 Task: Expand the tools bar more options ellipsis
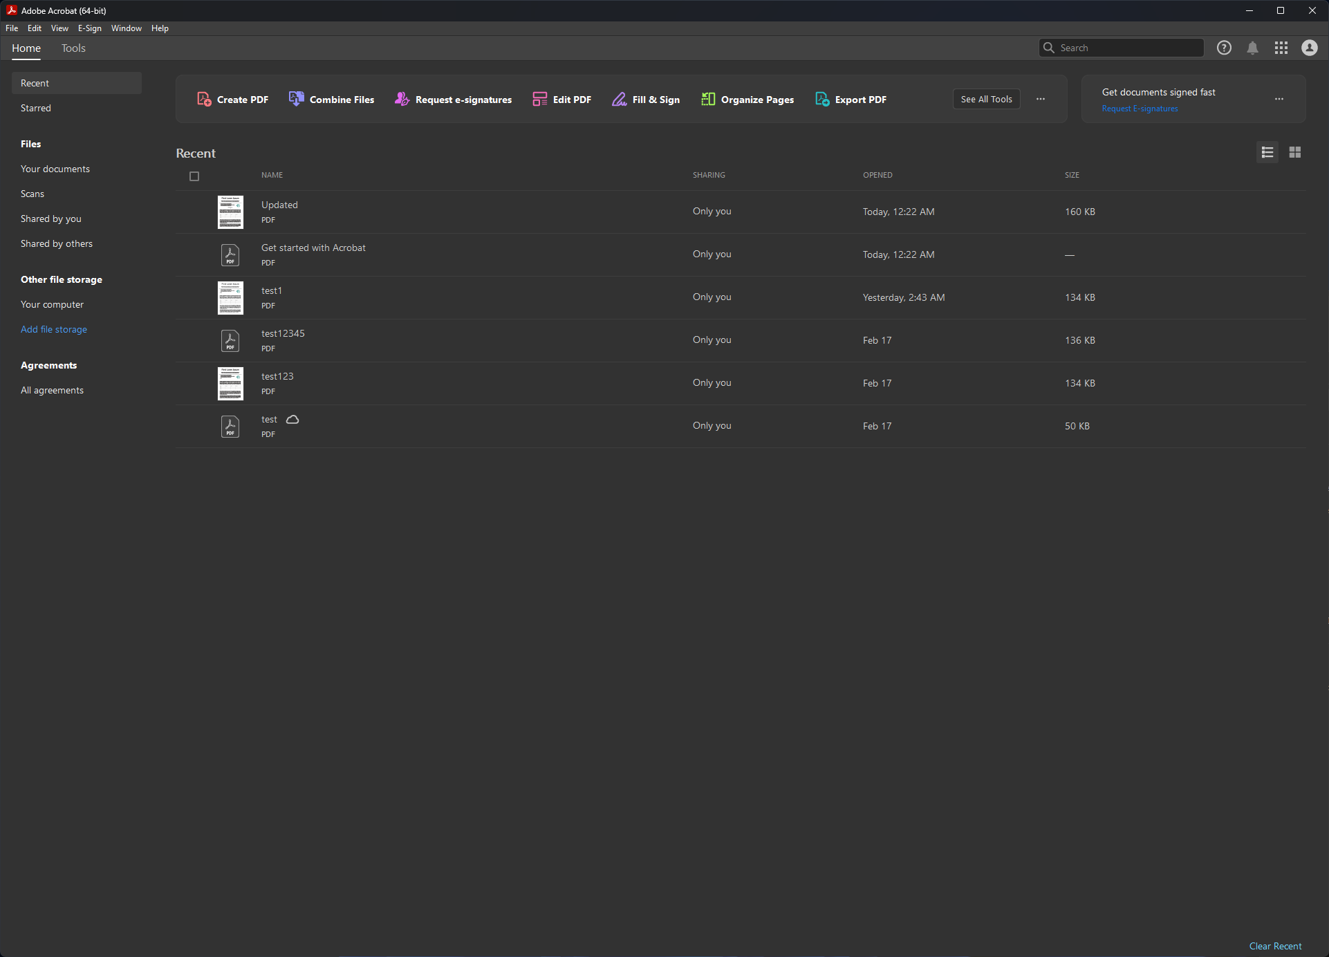[x=1040, y=99]
